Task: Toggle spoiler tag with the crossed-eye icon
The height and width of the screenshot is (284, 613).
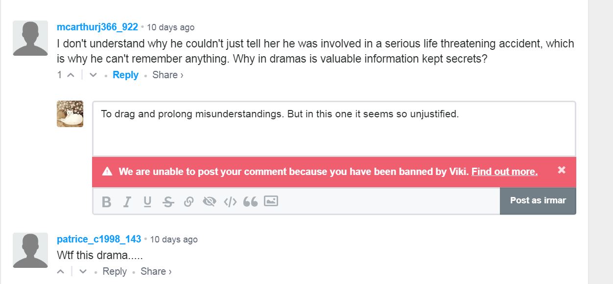Action: pos(209,201)
